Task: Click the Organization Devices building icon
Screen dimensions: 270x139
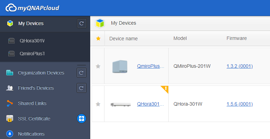Action: (x=10, y=73)
